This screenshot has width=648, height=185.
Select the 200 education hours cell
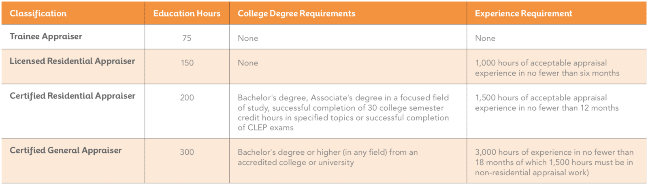click(x=187, y=97)
